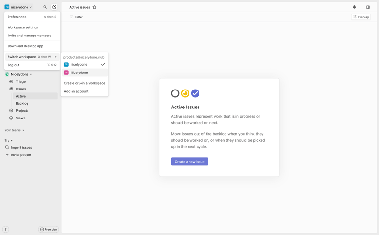379x235 pixels.
Task: Choose Create or join a workspace
Action: [x=84, y=83]
